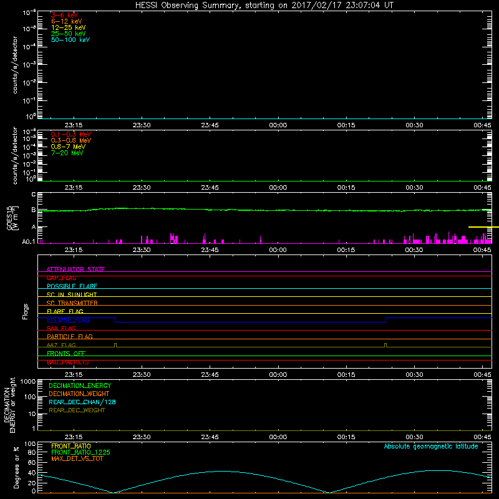Click the Degrees or % axis title

point(16,467)
